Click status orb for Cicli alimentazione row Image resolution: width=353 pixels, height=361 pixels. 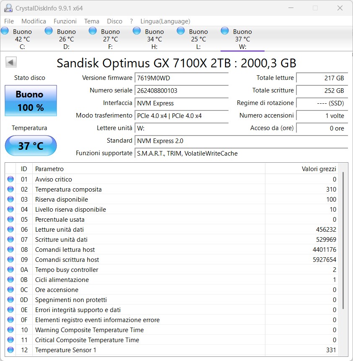[x=10, y=279]
